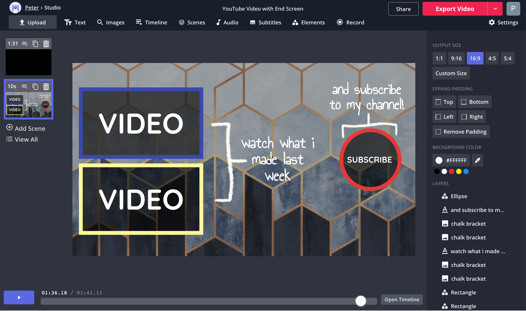
Task: Open timeline icon on 10s scene
Action: coord(24,86)
